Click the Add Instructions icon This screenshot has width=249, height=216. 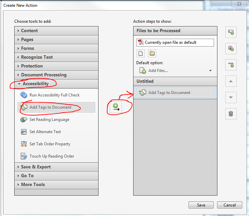(231, 48)
